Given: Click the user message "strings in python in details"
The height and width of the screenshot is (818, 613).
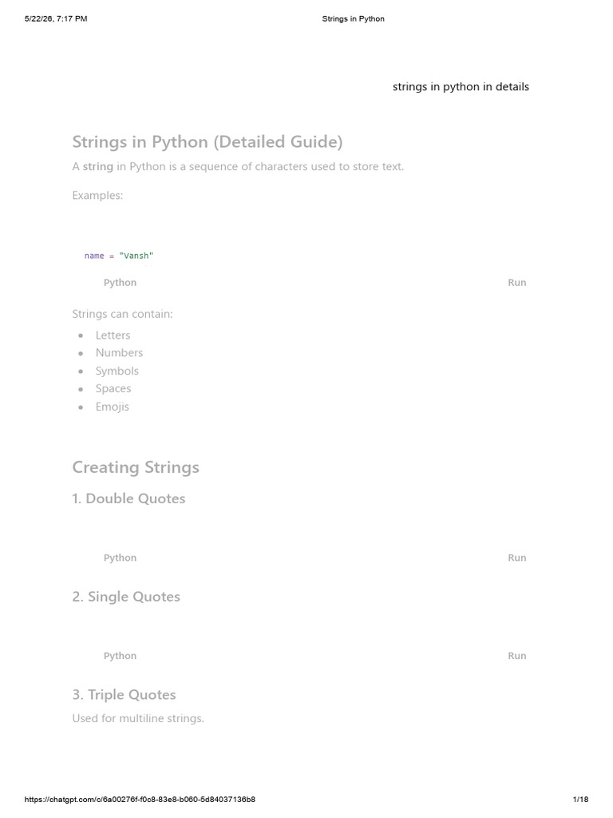Looking at the screenshot, I should [x=461, y=86].
